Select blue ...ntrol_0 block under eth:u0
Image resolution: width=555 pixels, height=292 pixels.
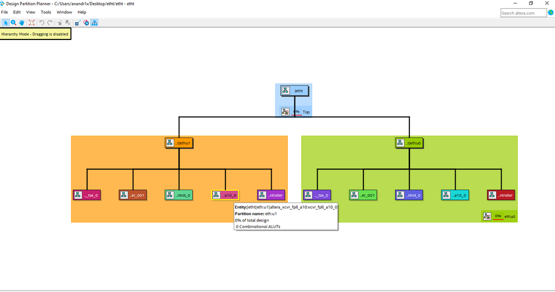pos(409,195)
